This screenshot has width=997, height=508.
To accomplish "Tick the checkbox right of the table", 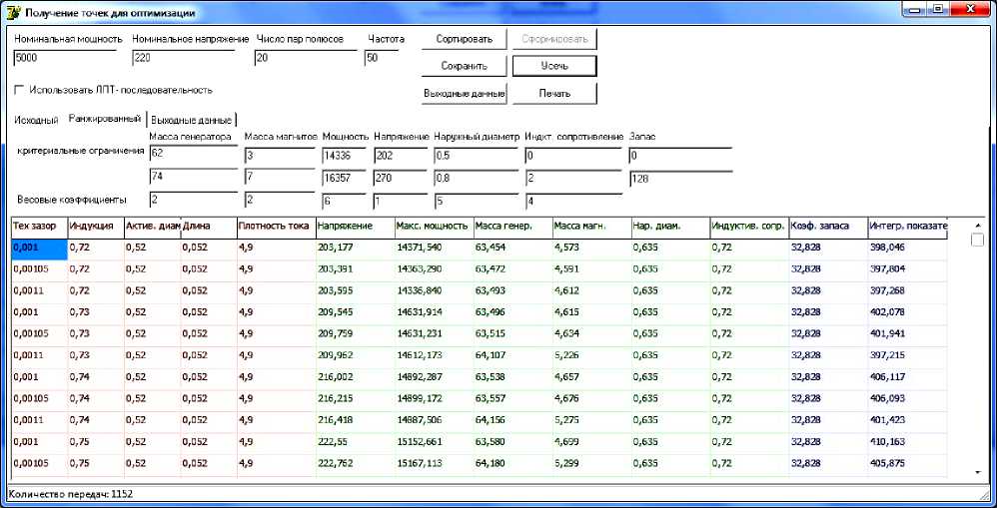I will [x=977, y=240].
